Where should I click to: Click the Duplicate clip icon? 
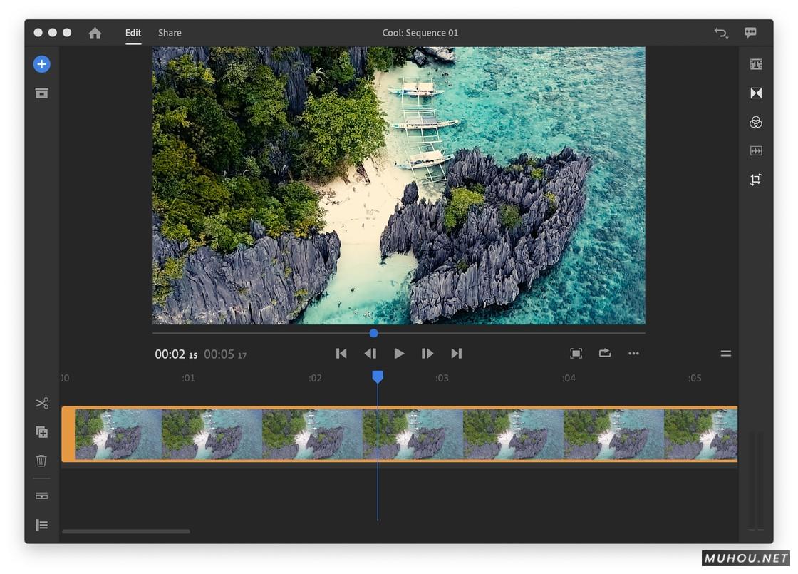[42, 432]
